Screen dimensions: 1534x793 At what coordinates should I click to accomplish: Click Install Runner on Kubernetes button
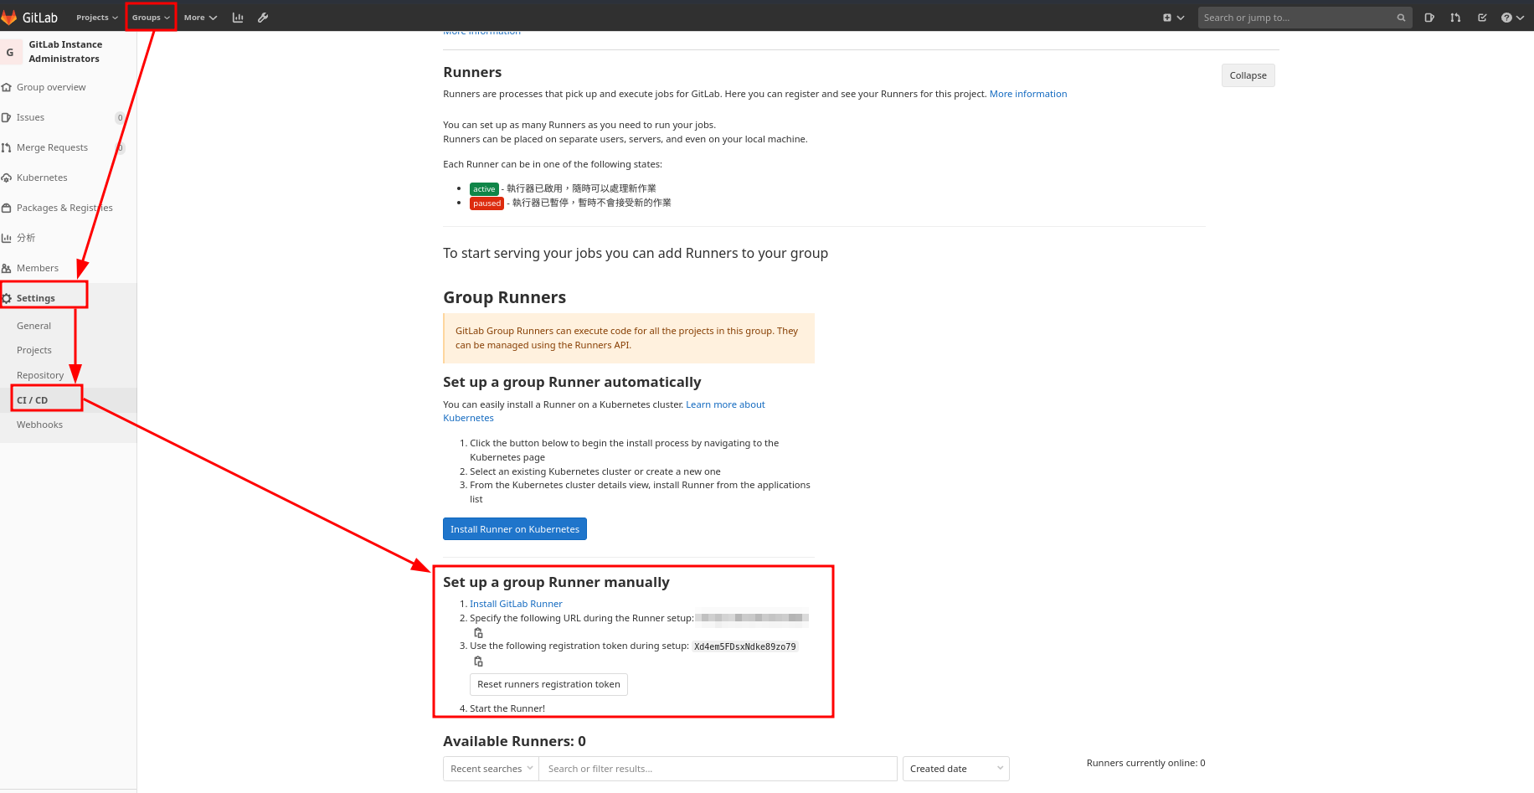(x=515, y=529)
